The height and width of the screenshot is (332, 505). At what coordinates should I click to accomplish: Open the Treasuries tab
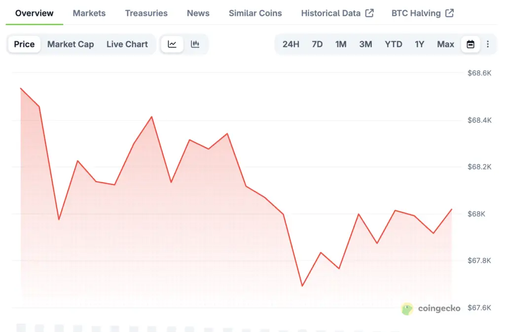click(x=146, y=13)
